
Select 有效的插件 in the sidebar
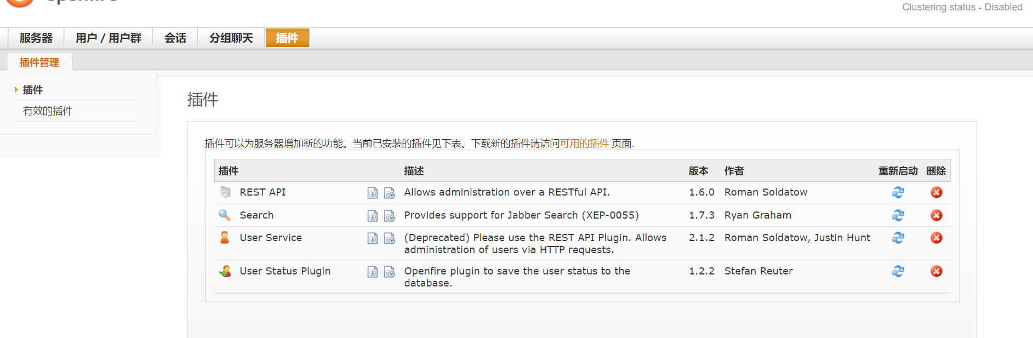(x=48, y=111)
